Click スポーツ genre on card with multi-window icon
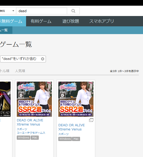Viewport: 143px width, 157px height. click(x=63, y=134)
